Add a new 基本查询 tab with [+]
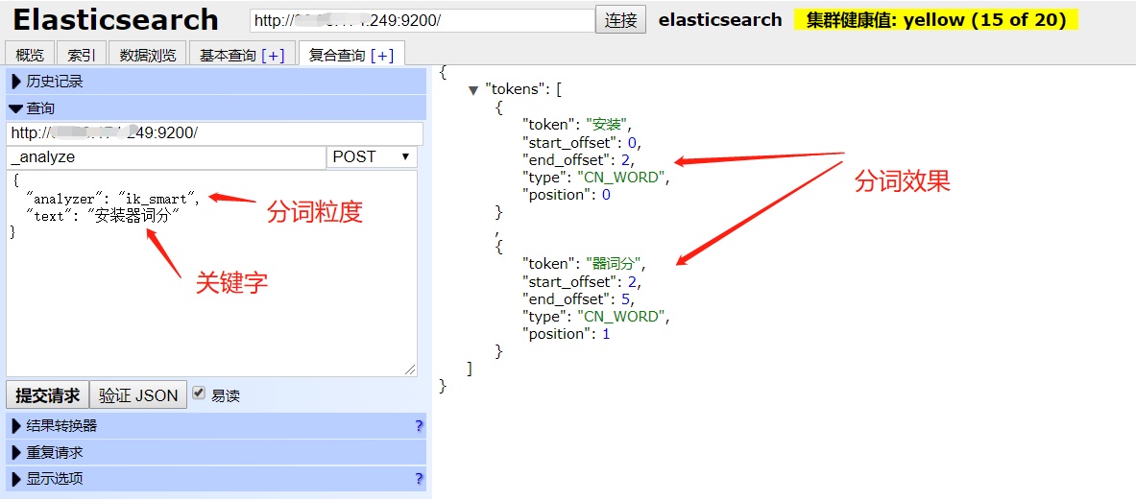The width and height of the screenshot is (1136, 501). (273, 55)
